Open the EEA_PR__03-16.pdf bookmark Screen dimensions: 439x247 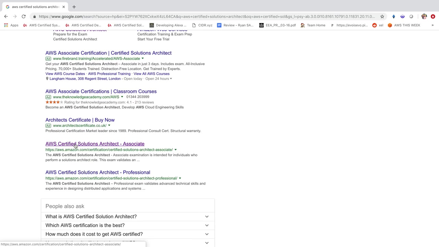coord(277,25)
